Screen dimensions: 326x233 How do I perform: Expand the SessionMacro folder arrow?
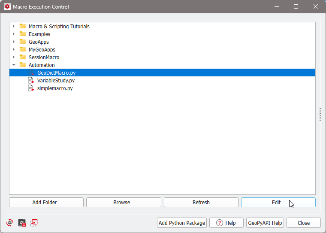(x=14, y=57)
